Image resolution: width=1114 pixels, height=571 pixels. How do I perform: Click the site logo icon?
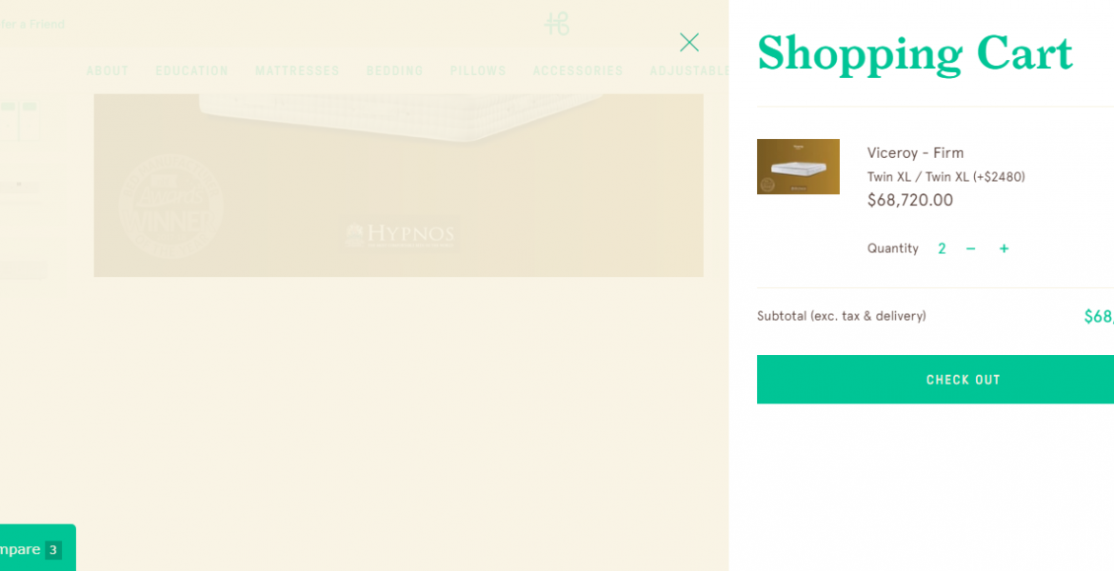click(x=557, y=24)
